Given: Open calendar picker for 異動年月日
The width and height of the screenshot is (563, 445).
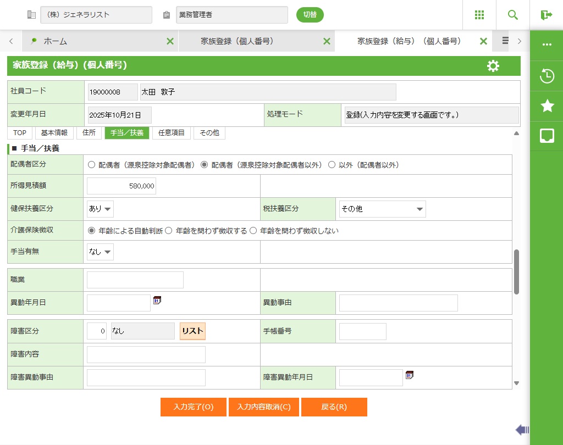Looking at the screenshot, I should (x=157, y=301).
